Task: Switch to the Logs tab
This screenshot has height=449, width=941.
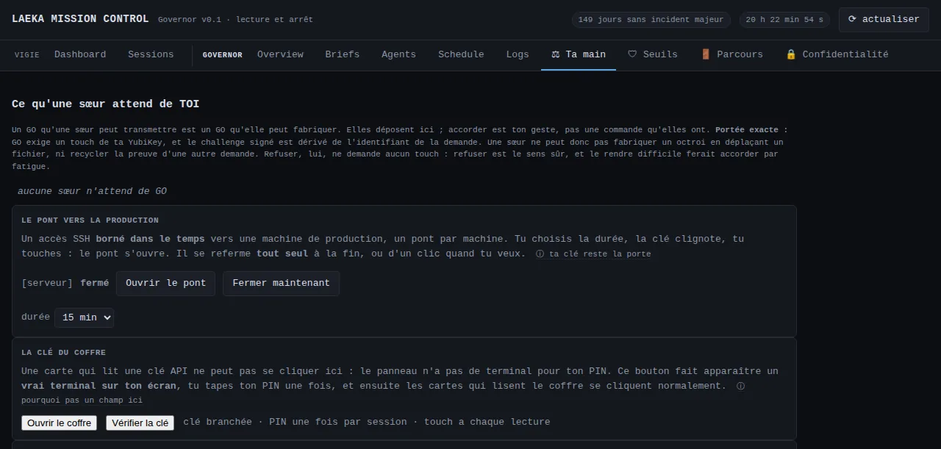Action: (518, 54)
